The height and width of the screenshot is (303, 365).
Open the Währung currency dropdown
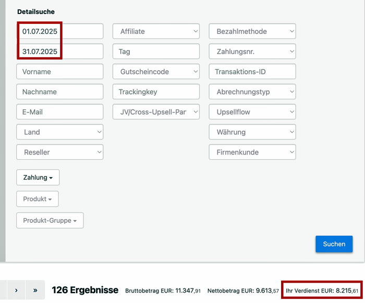click(x=252, y=132)
